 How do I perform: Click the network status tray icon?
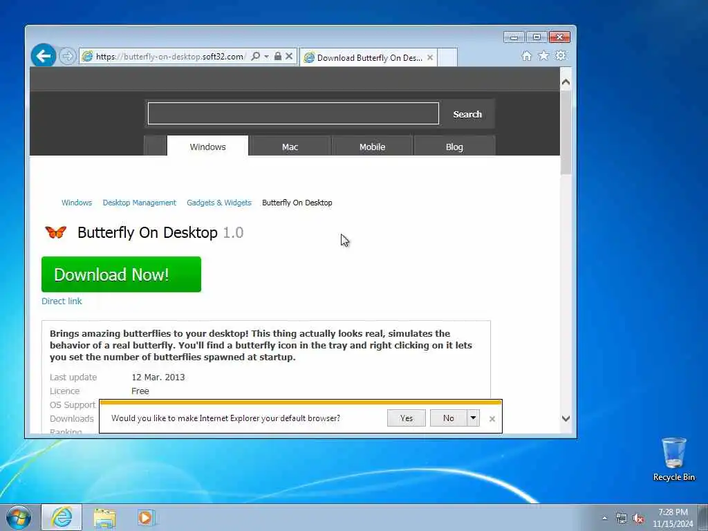point(622,518)
